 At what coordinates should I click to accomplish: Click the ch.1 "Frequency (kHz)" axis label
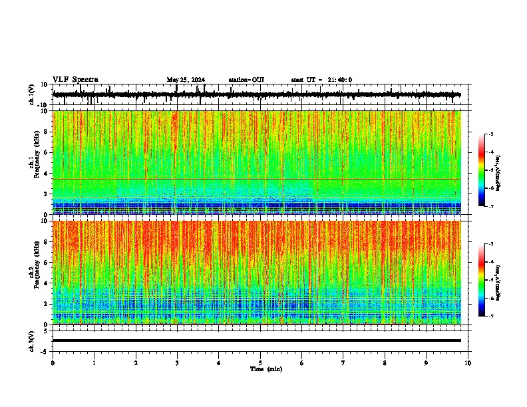(x=37, y=154)
